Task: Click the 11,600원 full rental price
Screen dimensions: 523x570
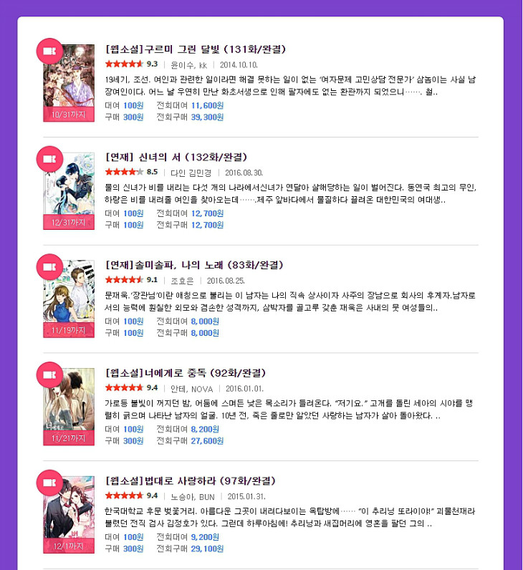Action: (207, 105)
